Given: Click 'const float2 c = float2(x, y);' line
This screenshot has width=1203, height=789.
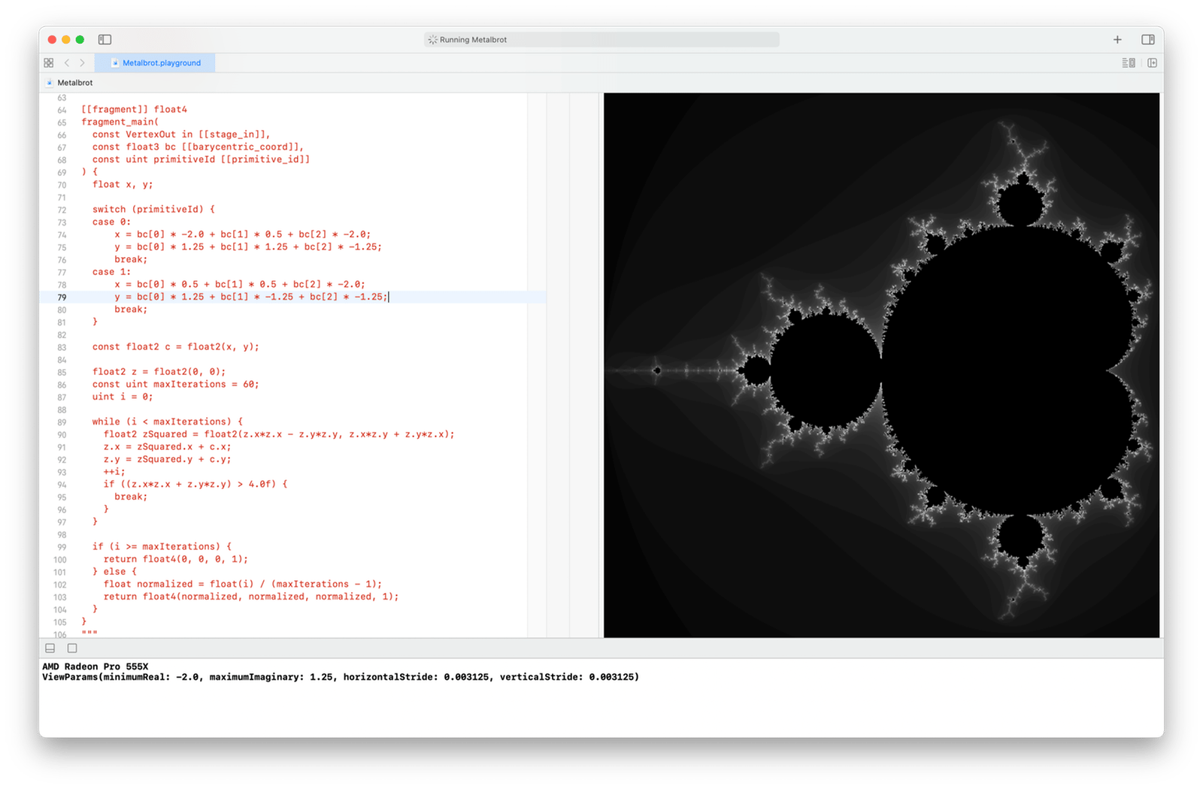Looking at the screenshot, I should 176,346.
